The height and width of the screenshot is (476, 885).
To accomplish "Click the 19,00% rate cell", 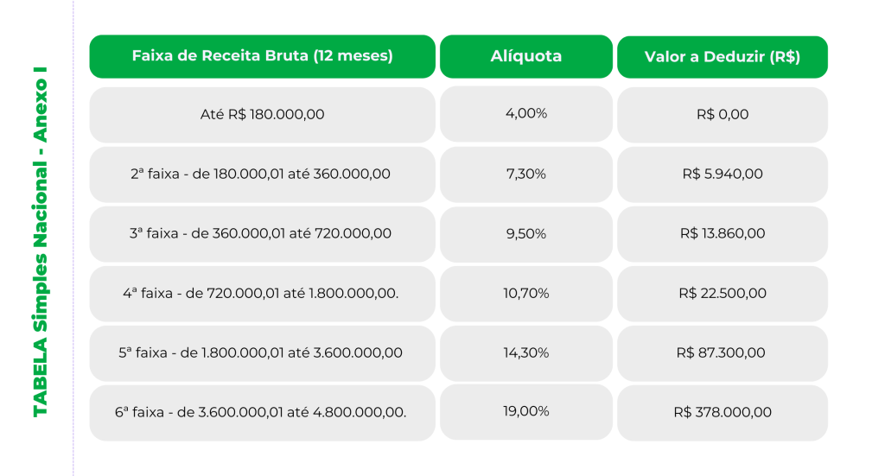I will tap(526, 412).
